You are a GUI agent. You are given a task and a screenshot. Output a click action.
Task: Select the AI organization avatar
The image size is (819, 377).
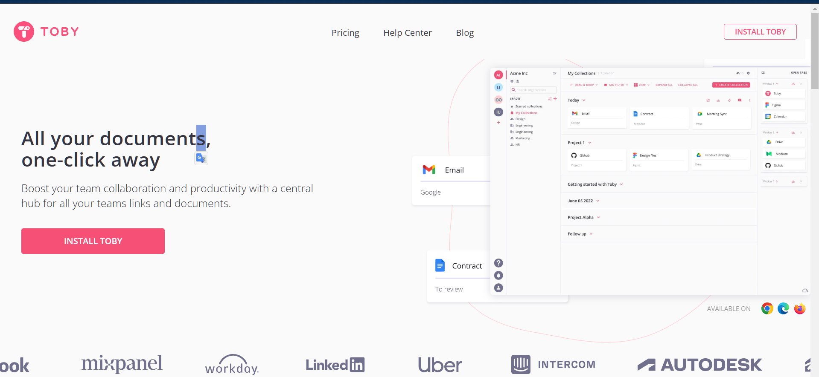pyautogui.click(x=498, y=75)
